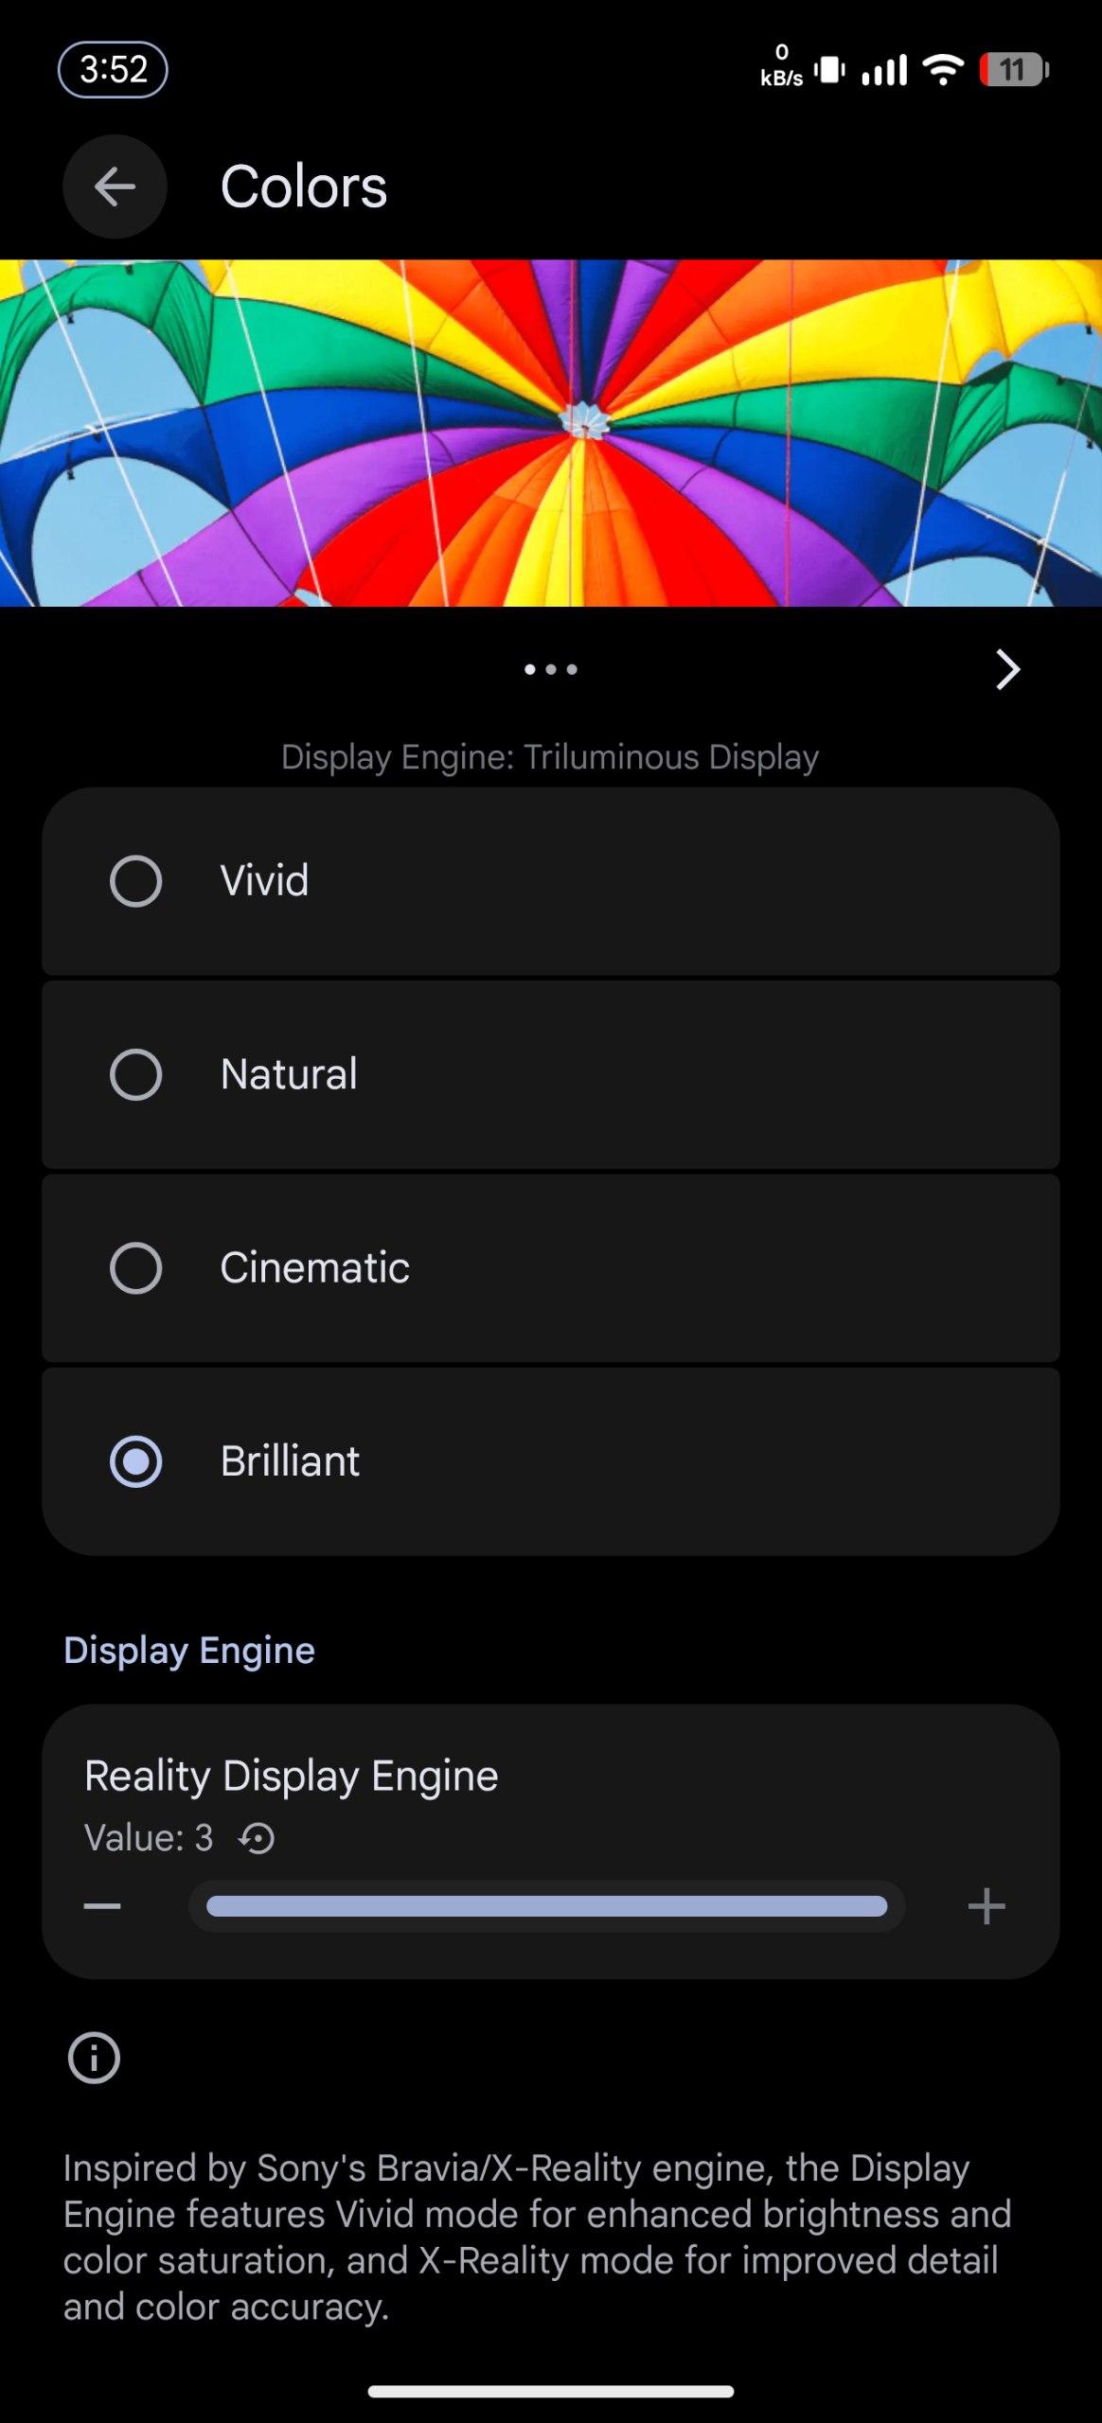Tap the 3:52 clock in status bar
This screenshot has width=1102, height=2423.
point(113,70)
